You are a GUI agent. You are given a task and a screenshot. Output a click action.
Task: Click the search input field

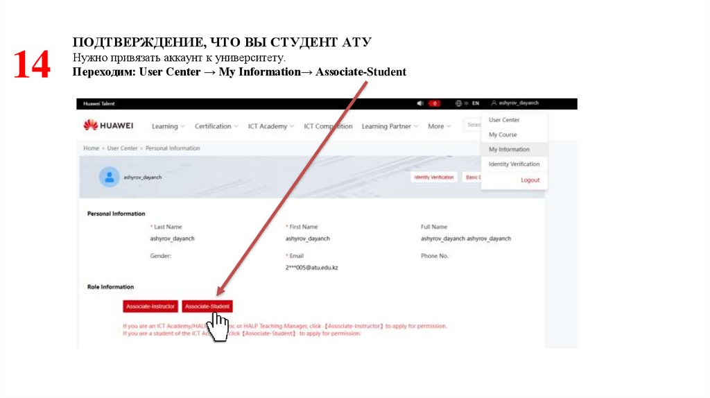point(472,125)
